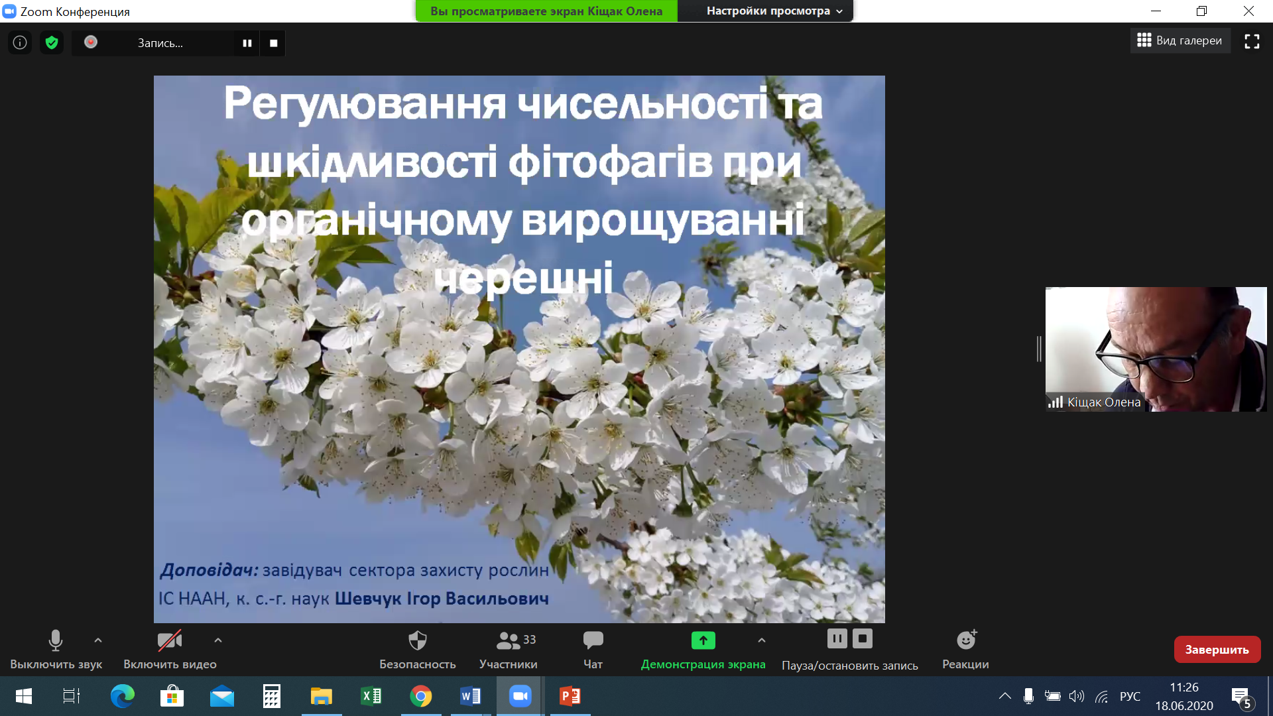Click the green encryption shield icon

pyautogui.click(x=52, y=43)
